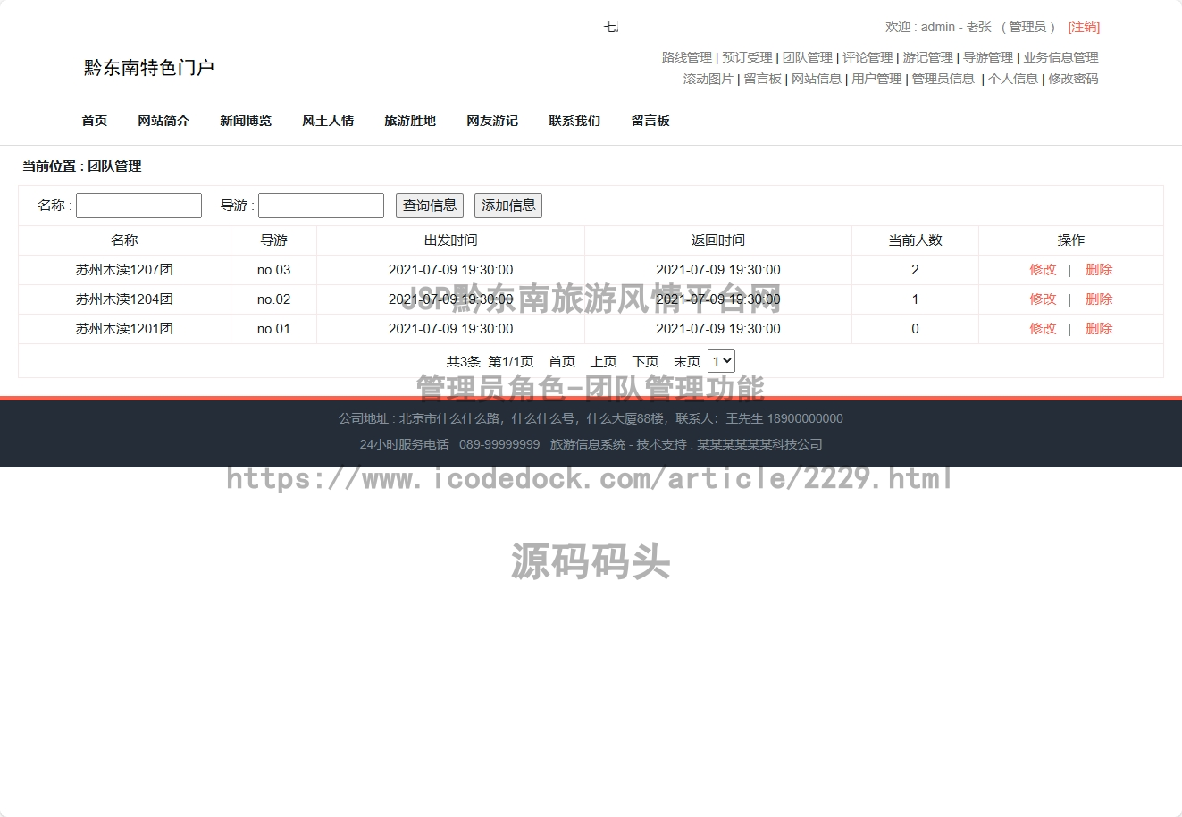The image size is (1182, 817).
Task: Open 团队管理 admin link
Action: coord(808,57)
